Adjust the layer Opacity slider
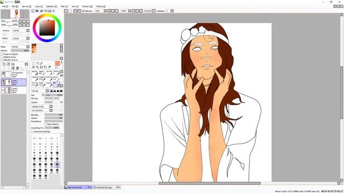This screenshot has height=193, width=344. (20, 50)
